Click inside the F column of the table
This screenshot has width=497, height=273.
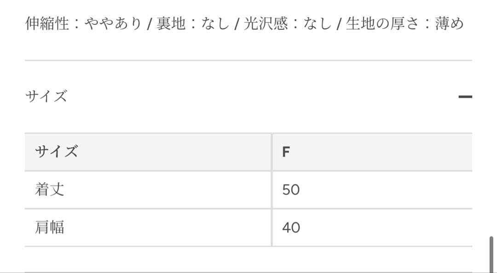(x=368, y=189)
